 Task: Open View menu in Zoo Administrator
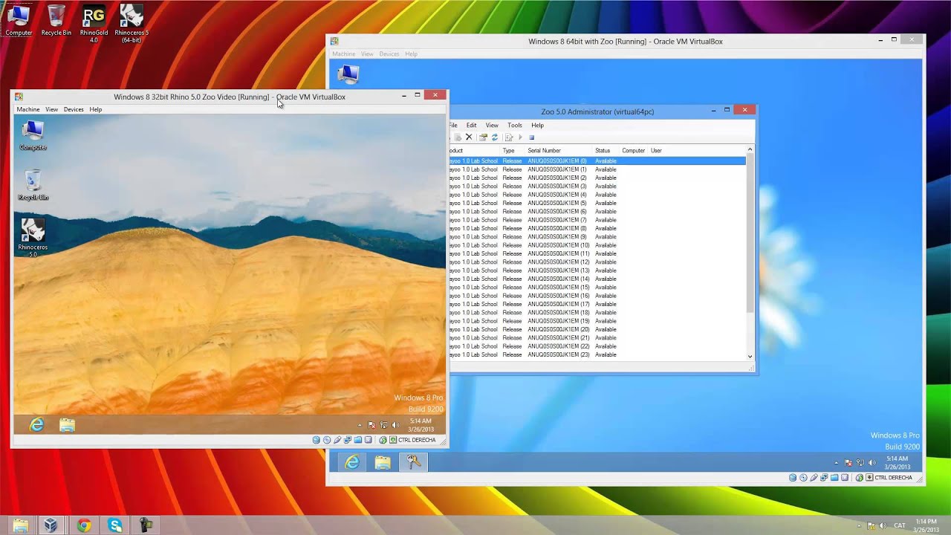tap(492, 125)
